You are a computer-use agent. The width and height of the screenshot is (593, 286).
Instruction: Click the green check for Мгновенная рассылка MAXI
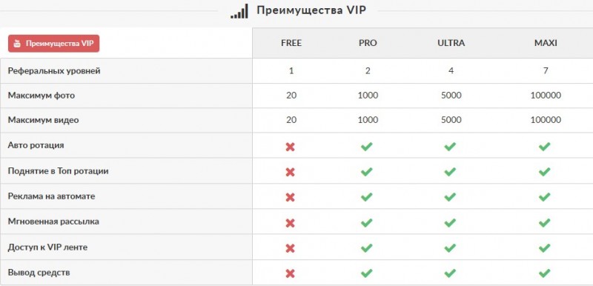[x=544, y=222]
